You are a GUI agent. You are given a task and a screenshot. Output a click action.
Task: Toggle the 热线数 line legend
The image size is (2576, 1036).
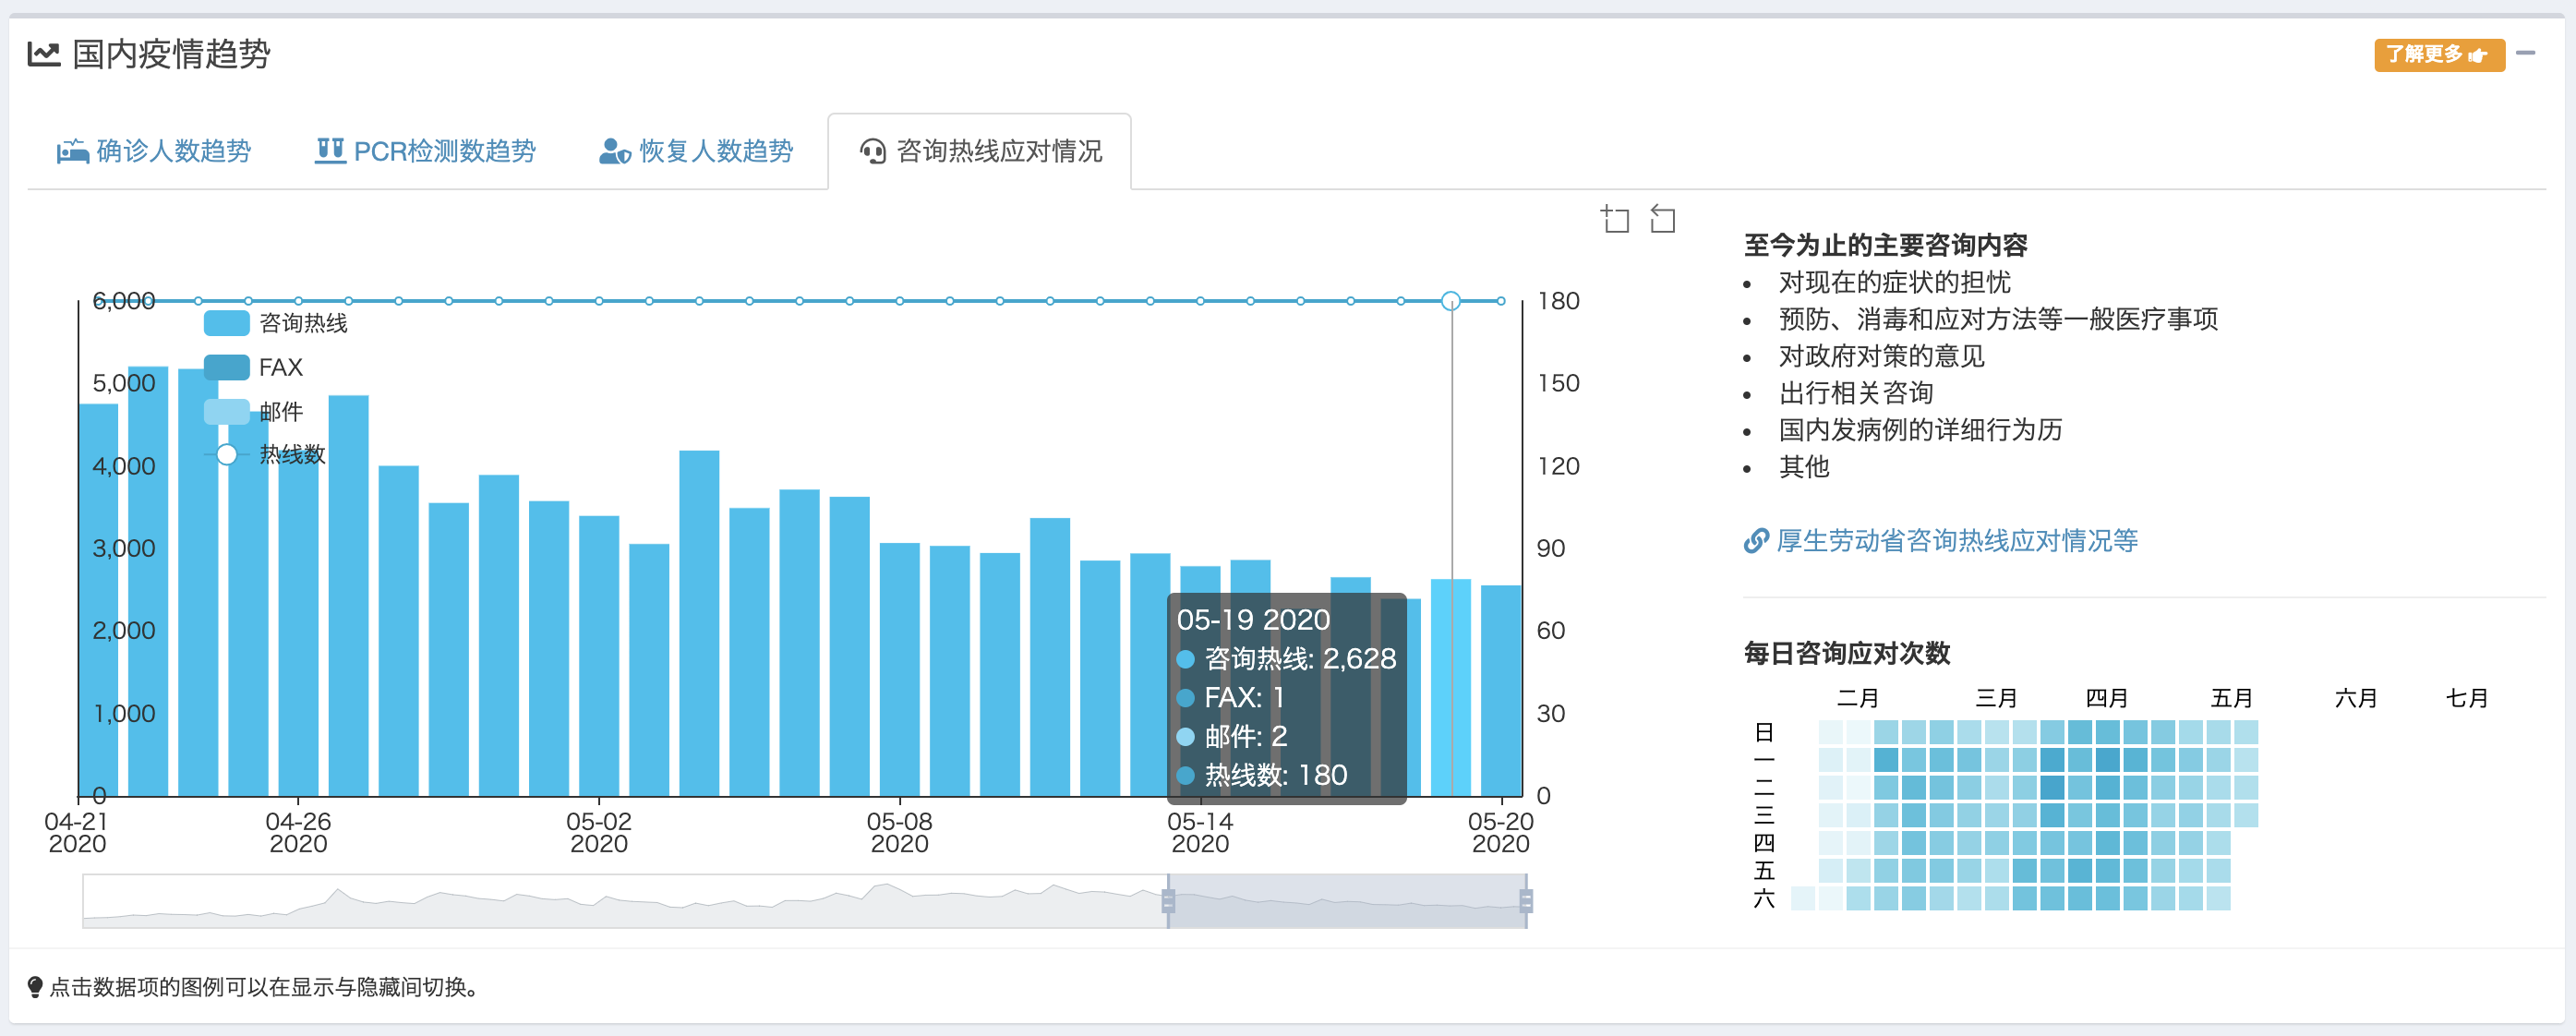pyautogui.click(x=227, y=455)
